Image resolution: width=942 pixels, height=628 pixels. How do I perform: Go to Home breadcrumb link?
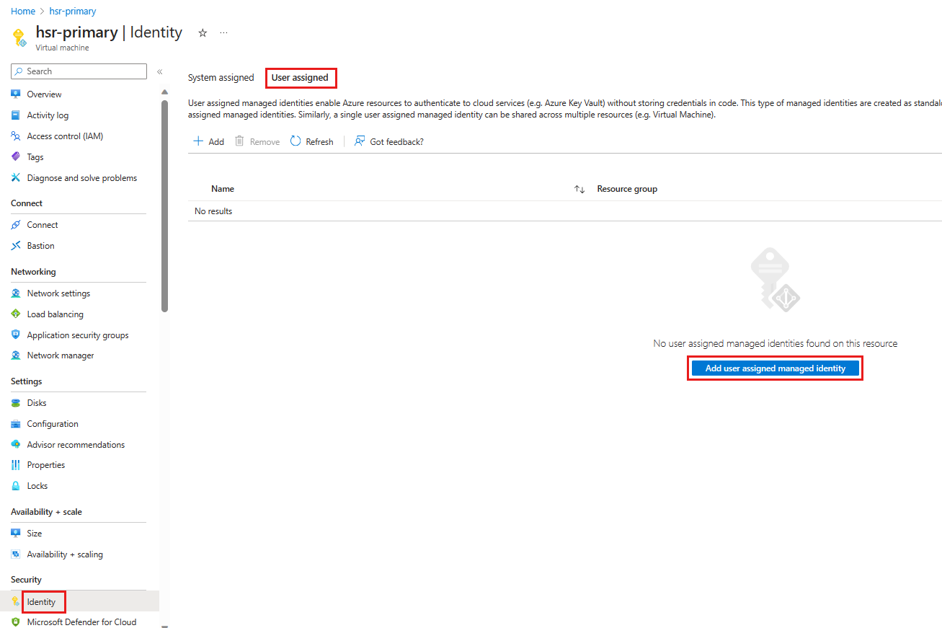pos(23,12)
